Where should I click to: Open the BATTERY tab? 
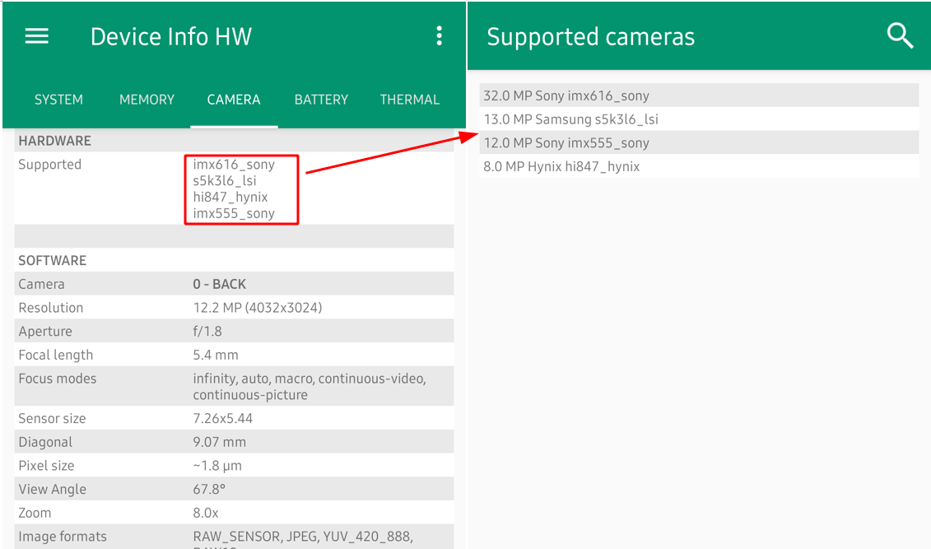(x=321, y=100)
